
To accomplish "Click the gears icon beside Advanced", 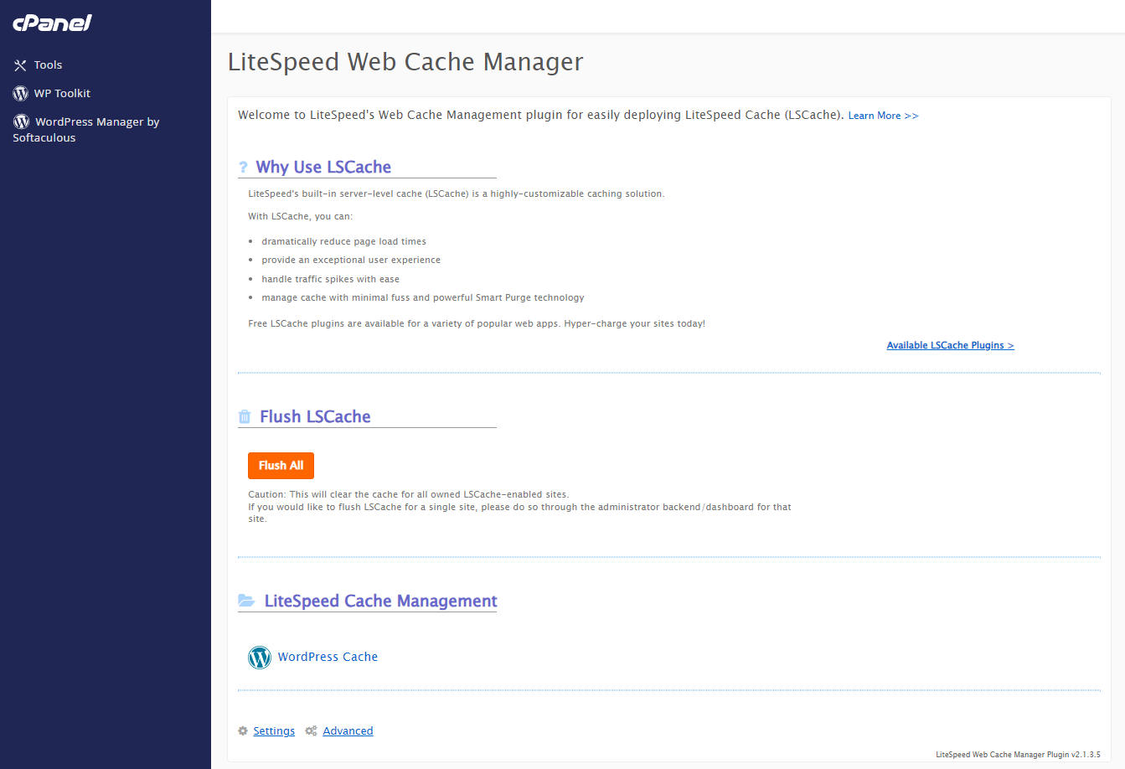I will pyautogui.click(x=311, y=731).
